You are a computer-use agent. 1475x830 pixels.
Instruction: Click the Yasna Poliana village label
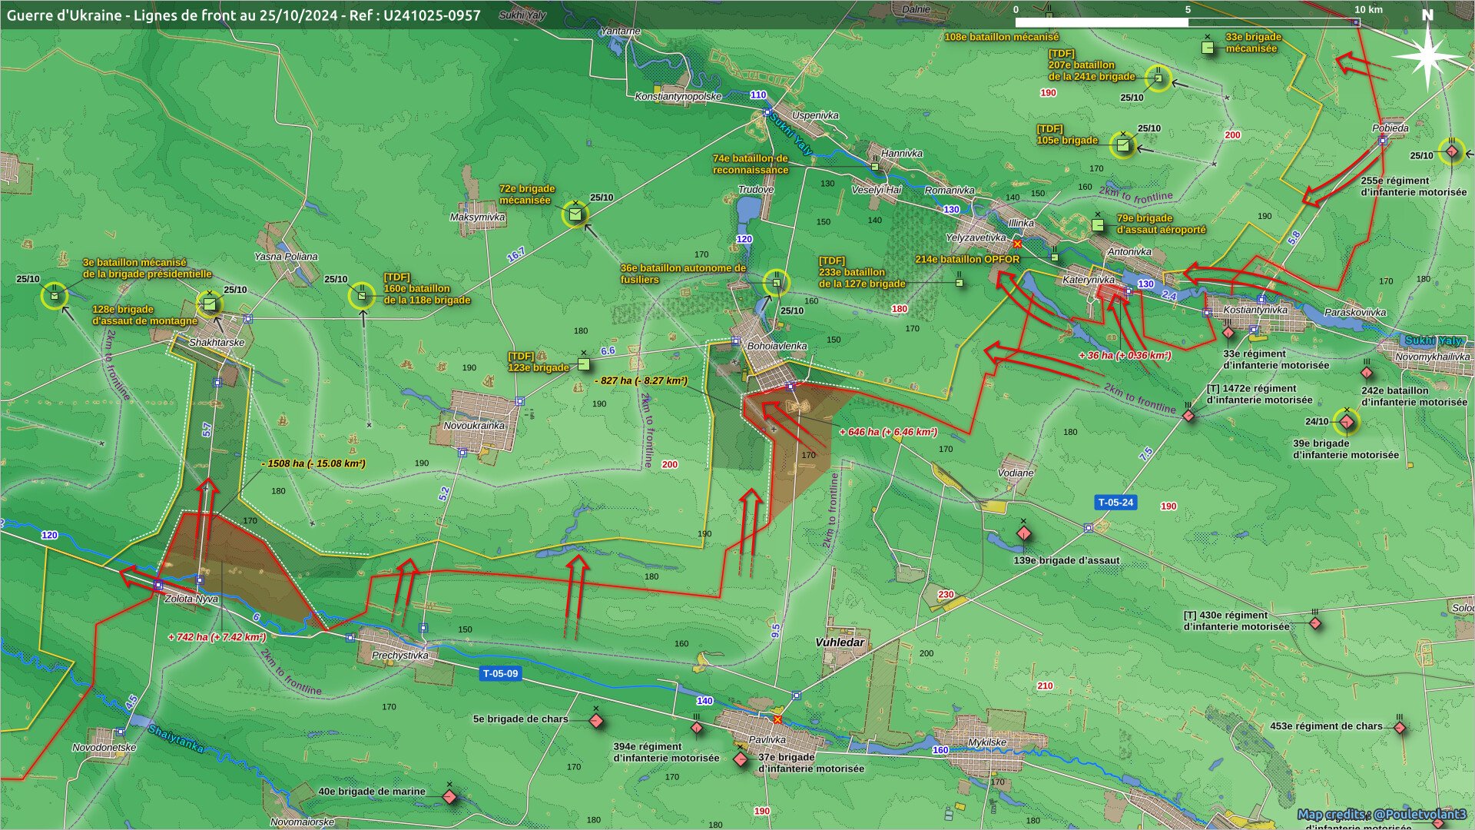pos(286,257)
